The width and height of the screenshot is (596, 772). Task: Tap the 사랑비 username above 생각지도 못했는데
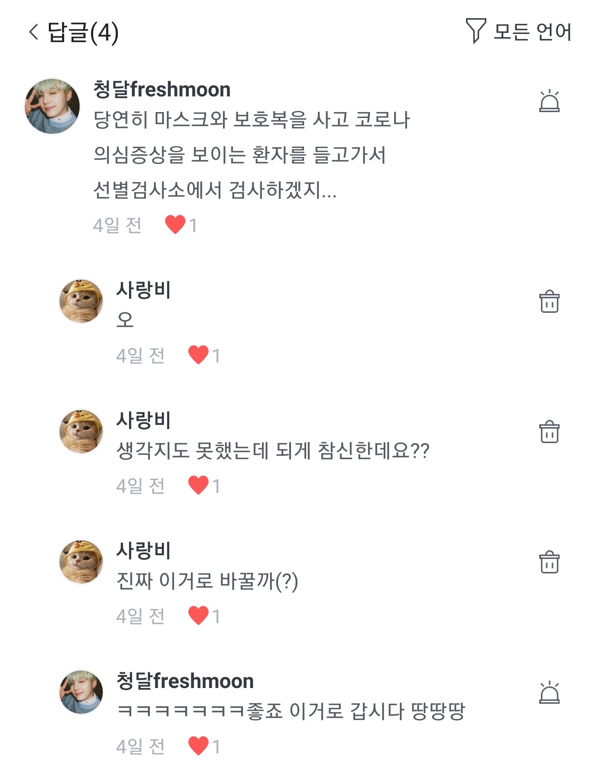coord(143,420)
